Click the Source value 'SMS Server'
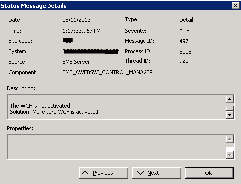The image size is (241, 184). [x=76, y=62]
